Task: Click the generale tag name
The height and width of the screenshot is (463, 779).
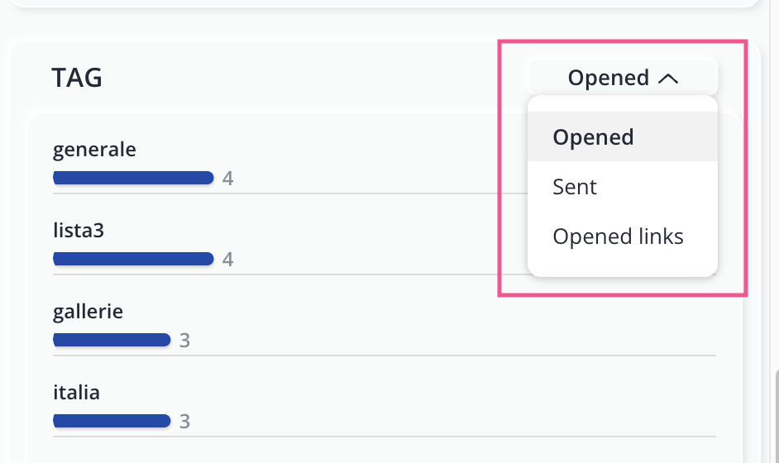Action: pos(94,150)
